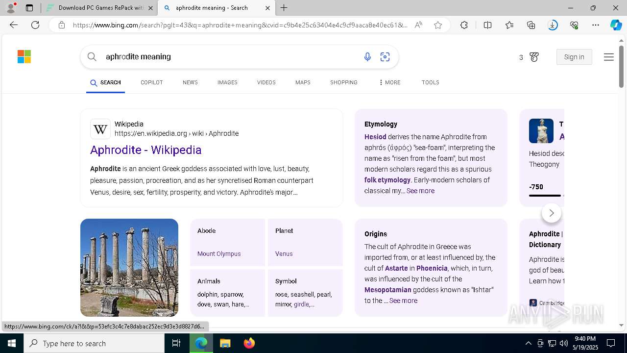Open folk etymology link
Image resolution: width=627 pixels, height=353 pixels.
387,180
